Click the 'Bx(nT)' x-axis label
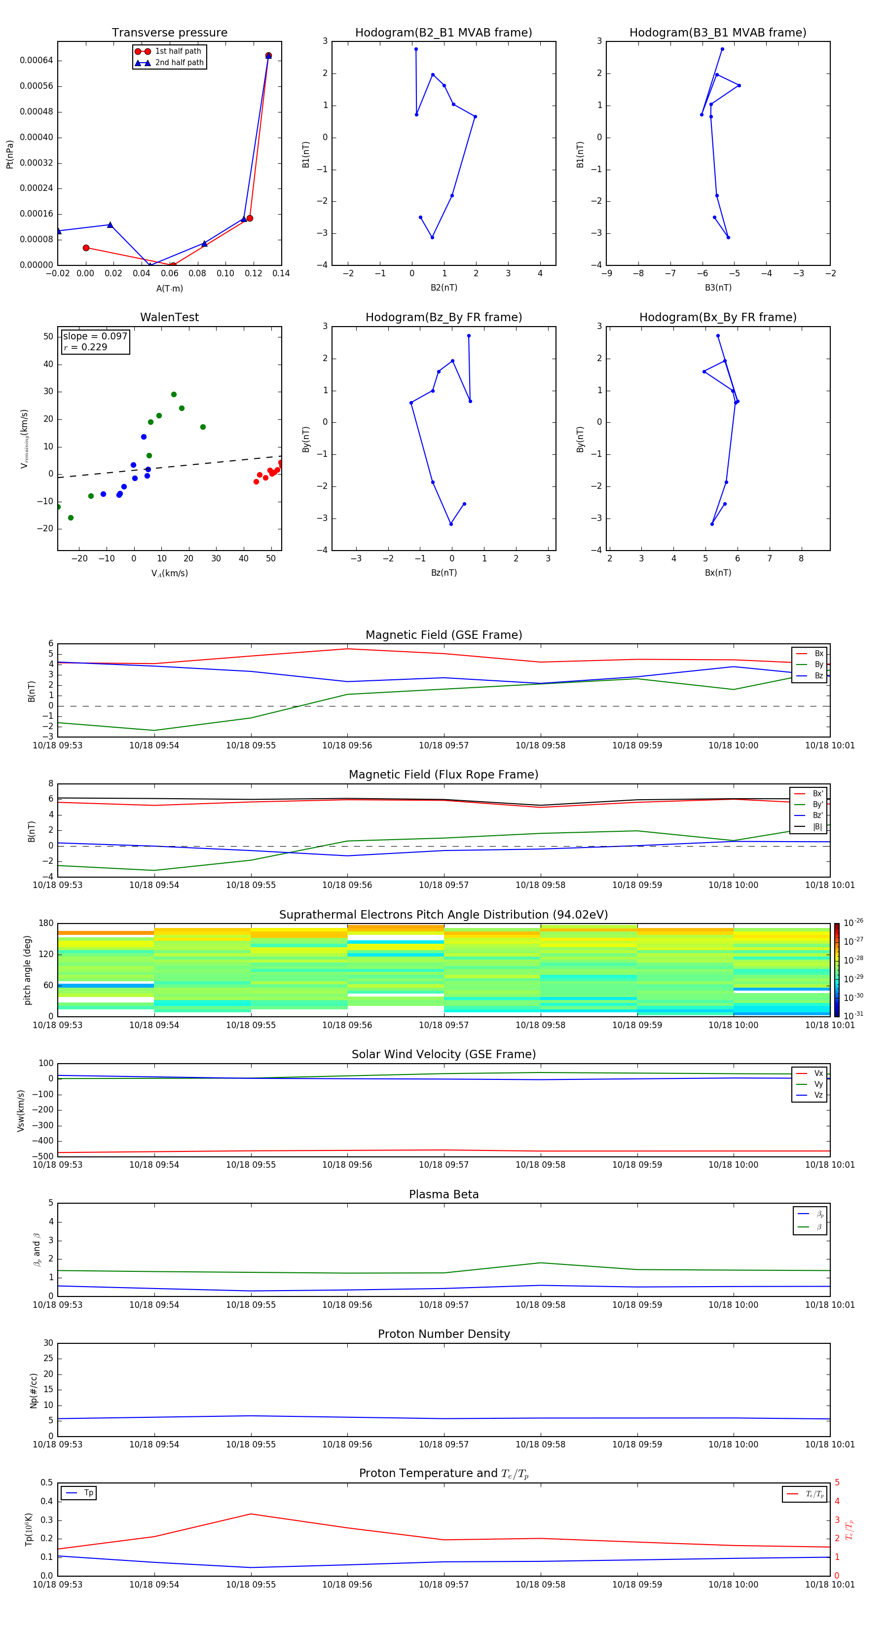 (718, 573)
